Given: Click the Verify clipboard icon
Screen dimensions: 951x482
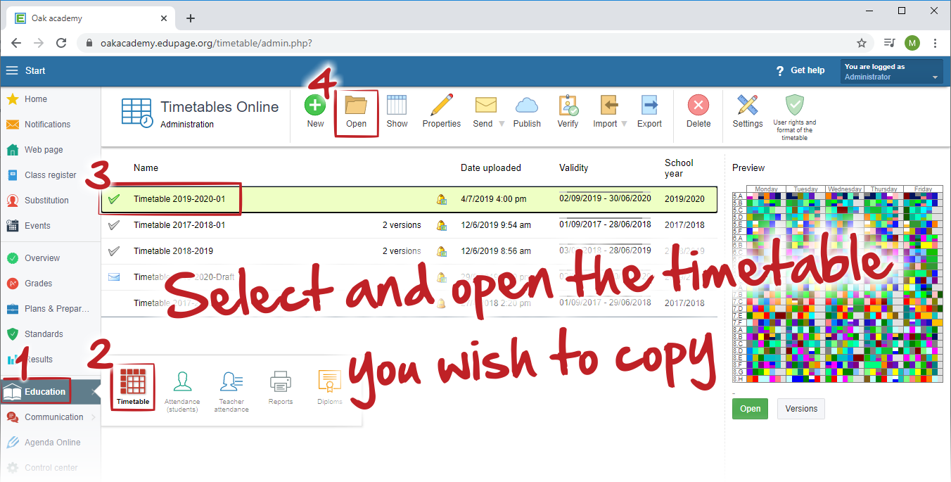Looking at the screenshot, I should click(568, 106).
